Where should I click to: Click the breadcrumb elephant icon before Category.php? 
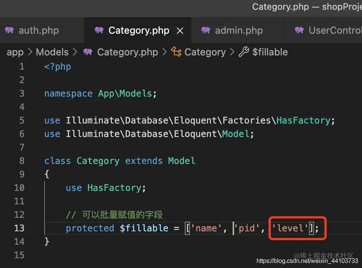click(88, 52)
